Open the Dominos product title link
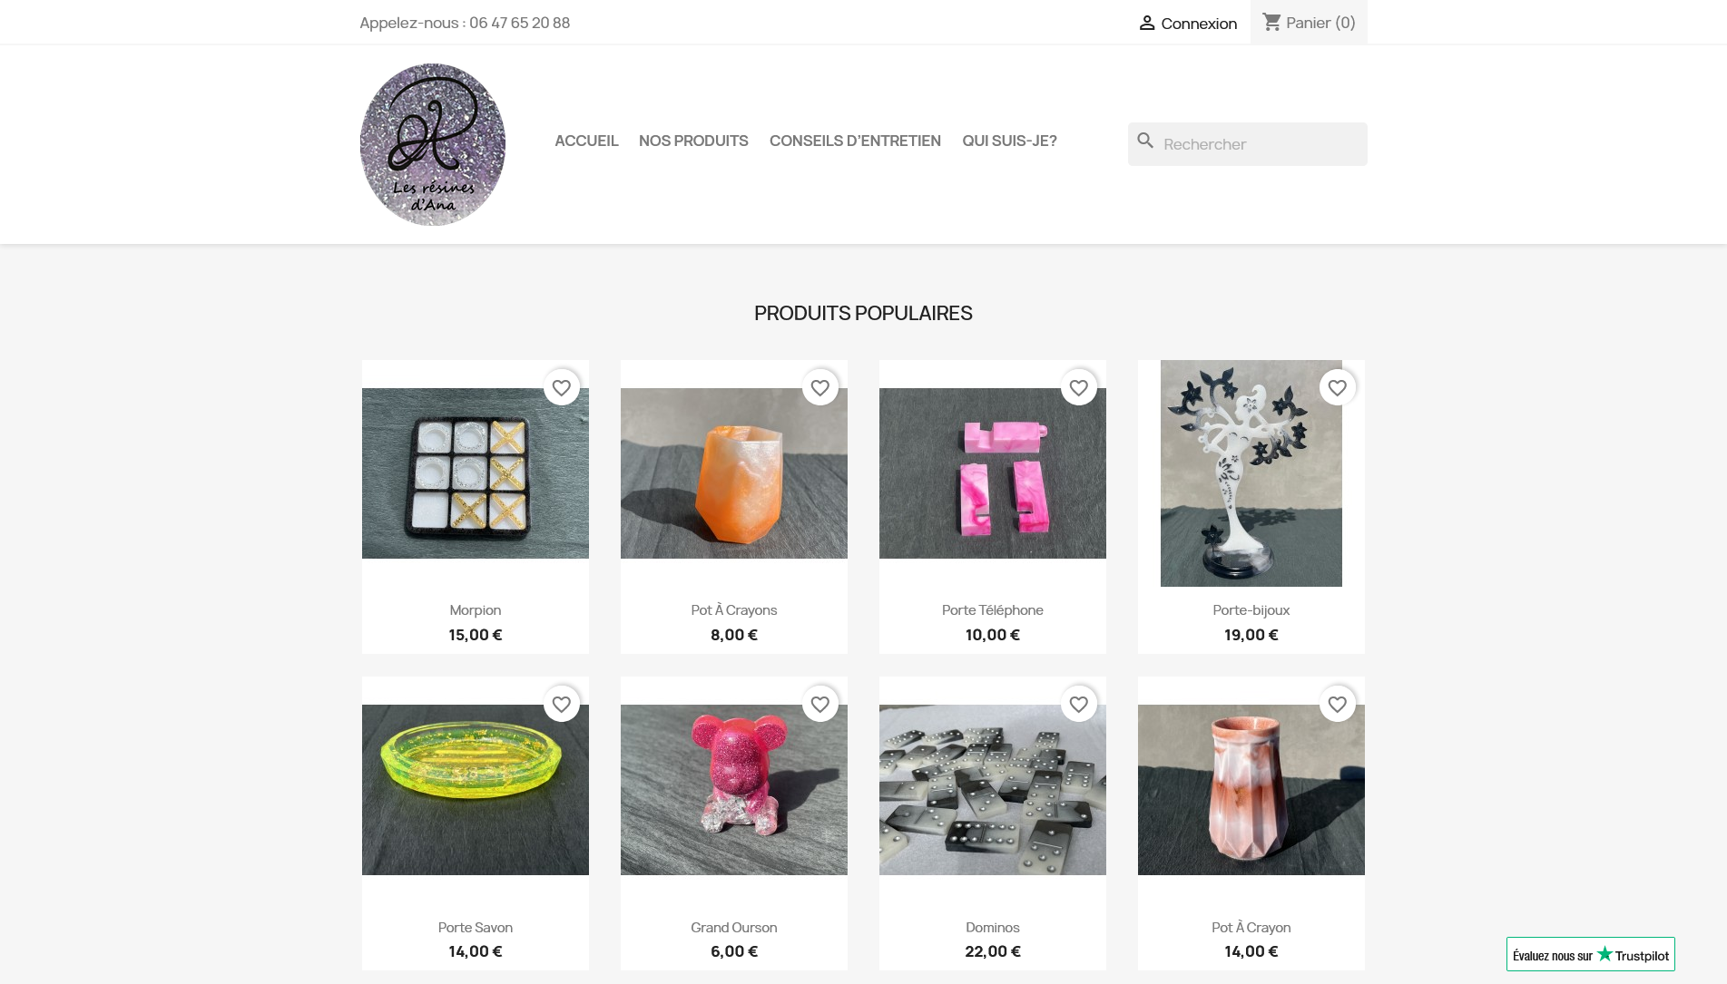The width and height of the screenshot is (1727, 984). pos(993,928)
